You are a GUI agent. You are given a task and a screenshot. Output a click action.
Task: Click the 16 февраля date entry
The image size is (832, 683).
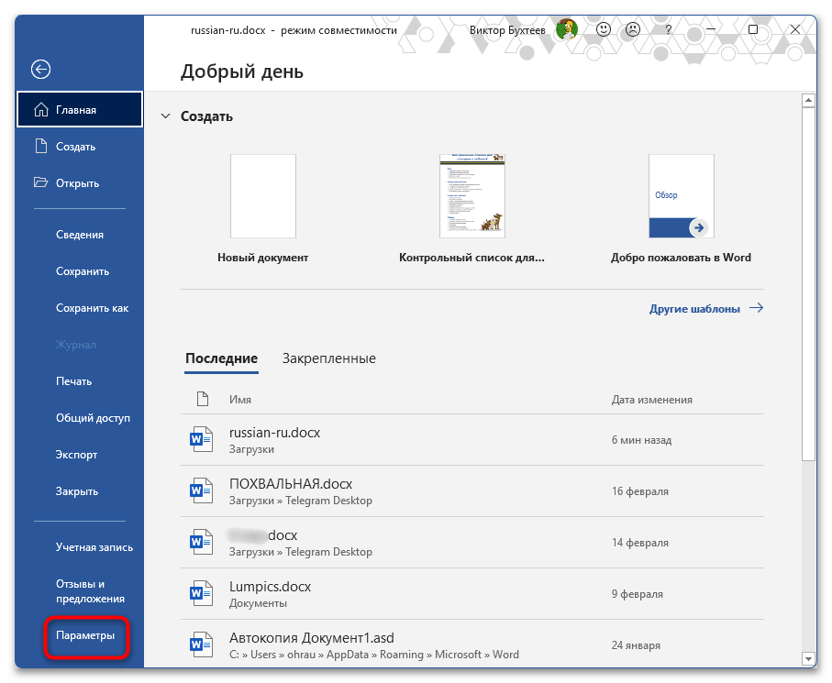pos(640,491)
